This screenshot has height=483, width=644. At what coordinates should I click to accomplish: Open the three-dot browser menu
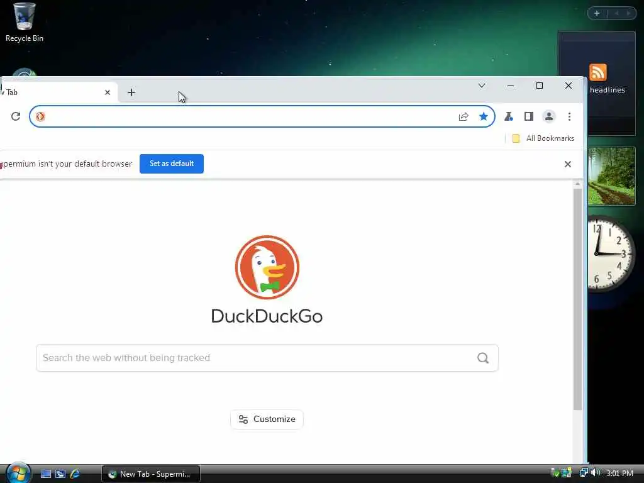(569, 116)
